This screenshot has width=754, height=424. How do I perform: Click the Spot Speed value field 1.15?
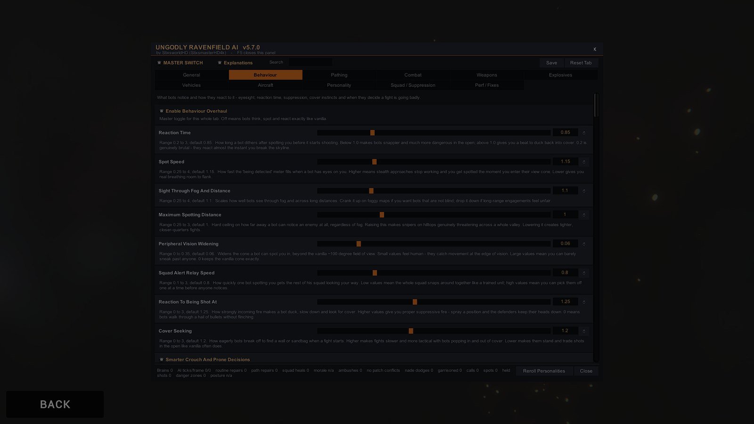(x=565, y=162)
